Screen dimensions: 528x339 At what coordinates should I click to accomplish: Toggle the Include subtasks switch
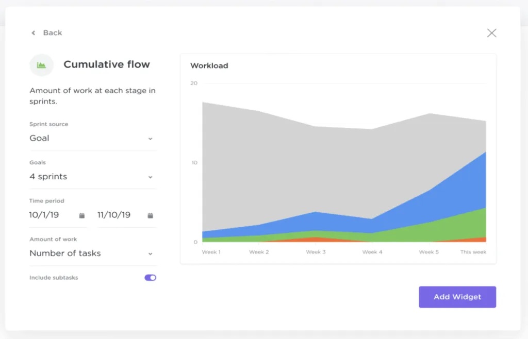pyautogui.click(x=150, y=278)
